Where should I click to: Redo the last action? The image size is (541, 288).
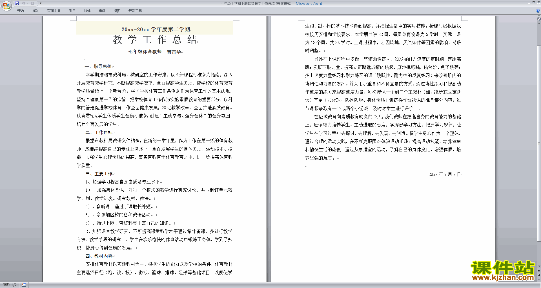tap(32, 3)
